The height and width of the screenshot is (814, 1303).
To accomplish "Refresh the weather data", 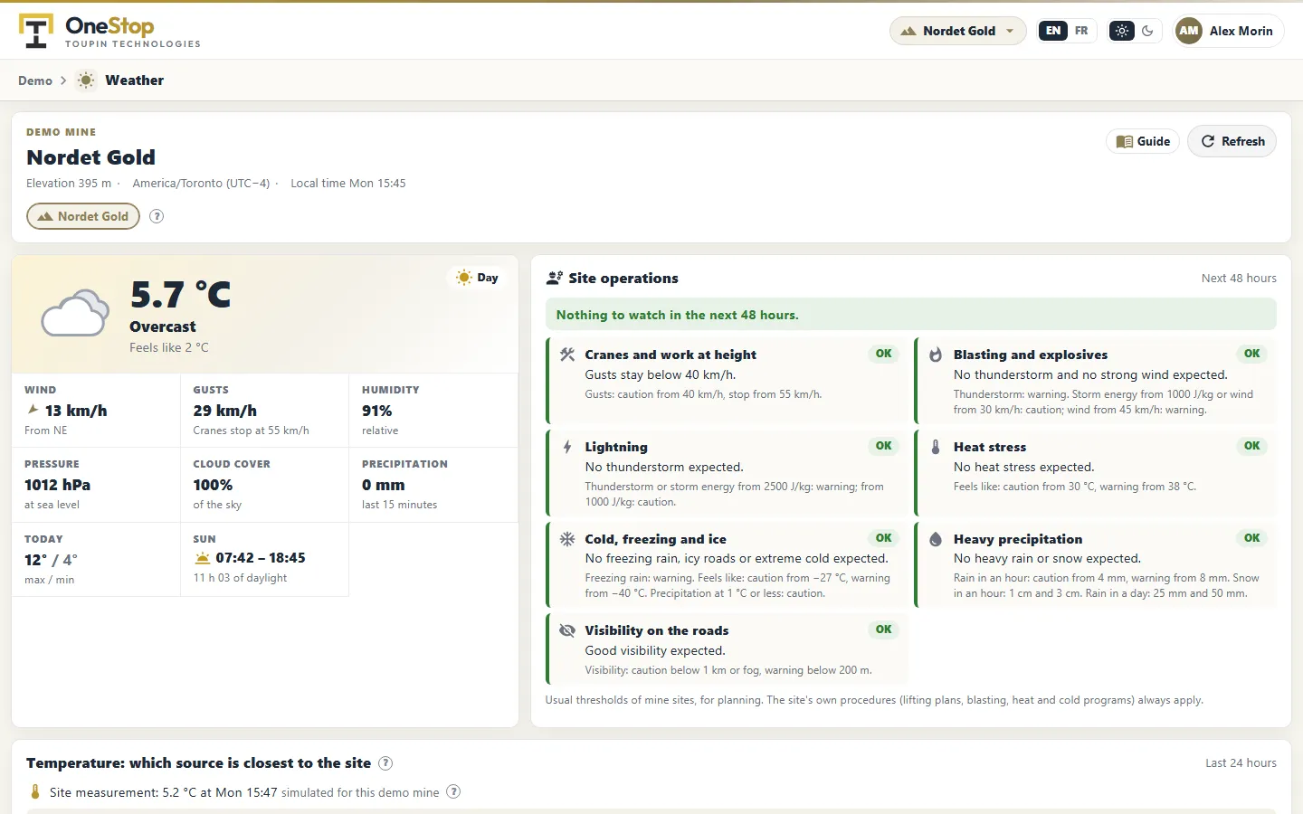I will pyautogui.click(x=1232, y=141).
